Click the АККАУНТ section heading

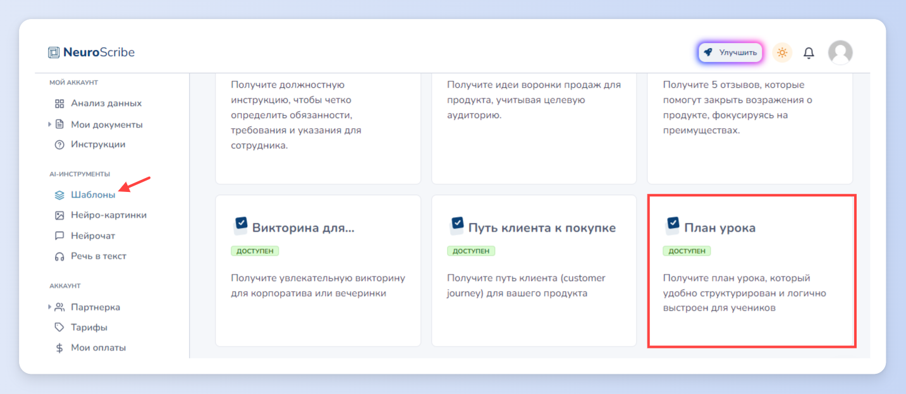click(x=65, y=286)
